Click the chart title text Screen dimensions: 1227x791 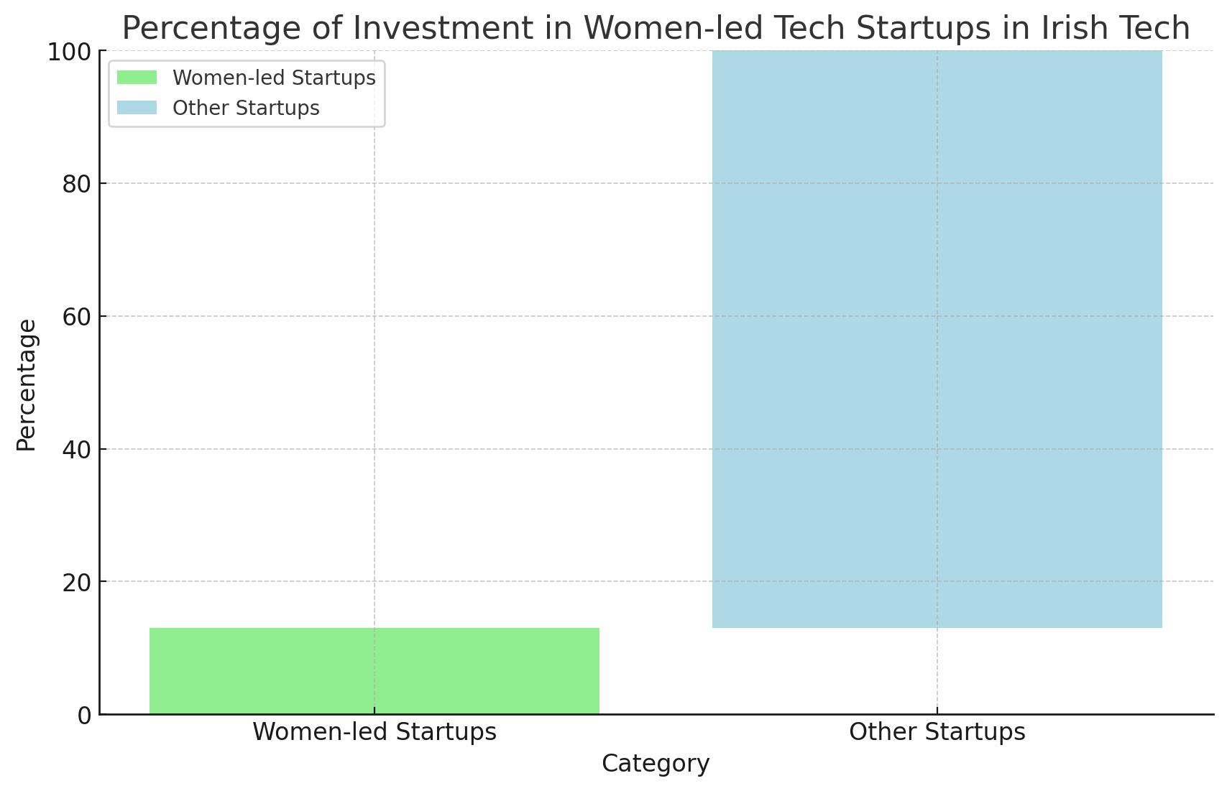pyautogui.click(x=656, y=29)
